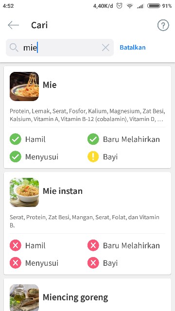
Task: Tap the magnifying glass search icon
Action: pyautogui.click(x=14, y=48)
